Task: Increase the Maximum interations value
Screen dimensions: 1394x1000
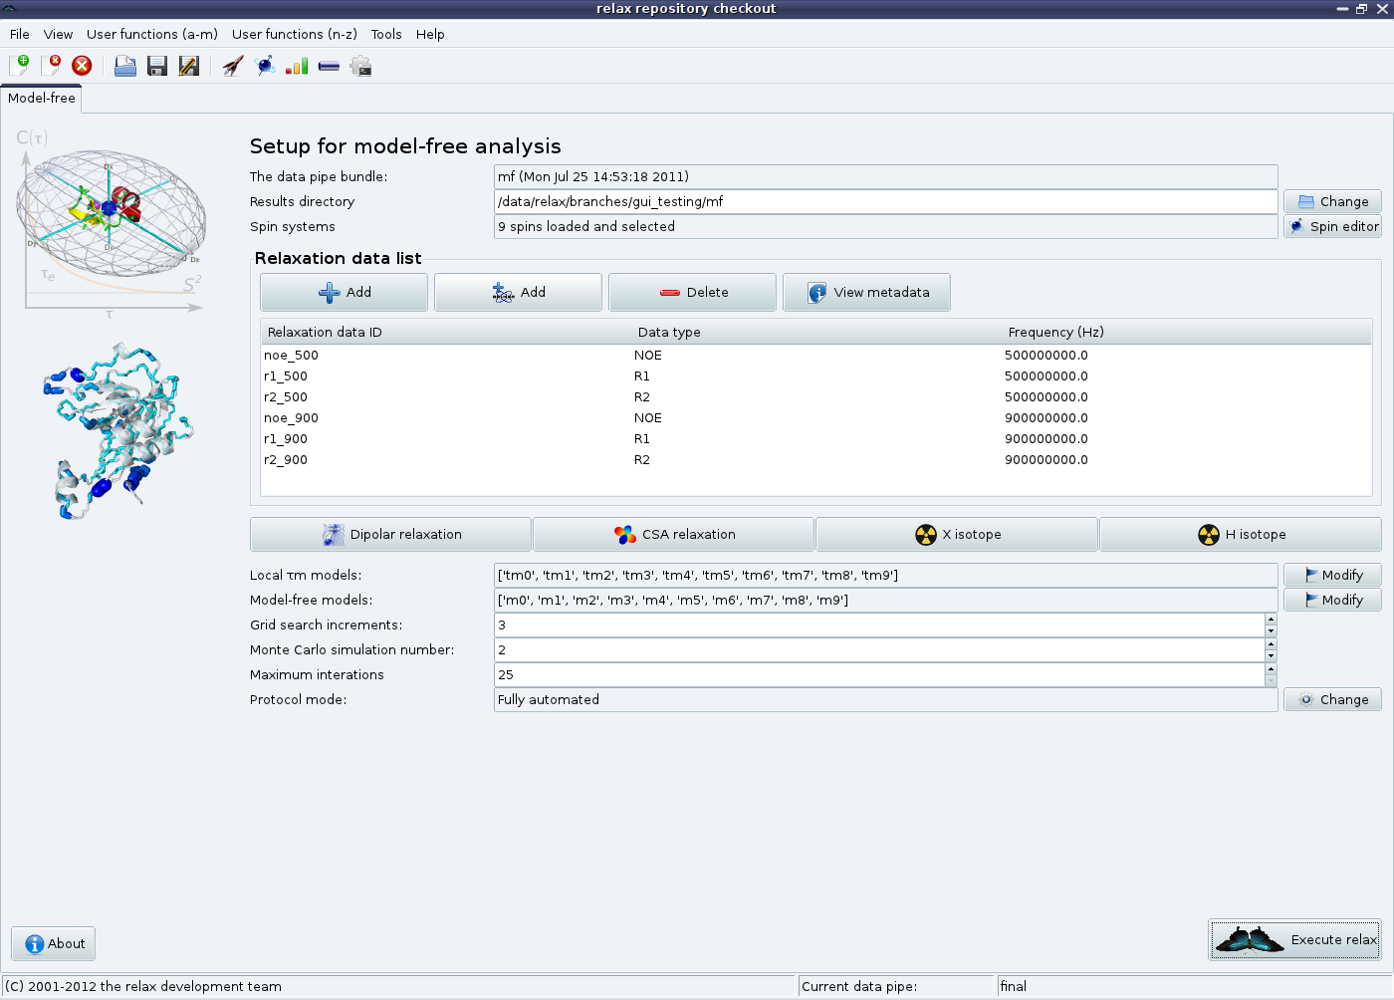Action: pyautogui.click(x=1271, y=669)
